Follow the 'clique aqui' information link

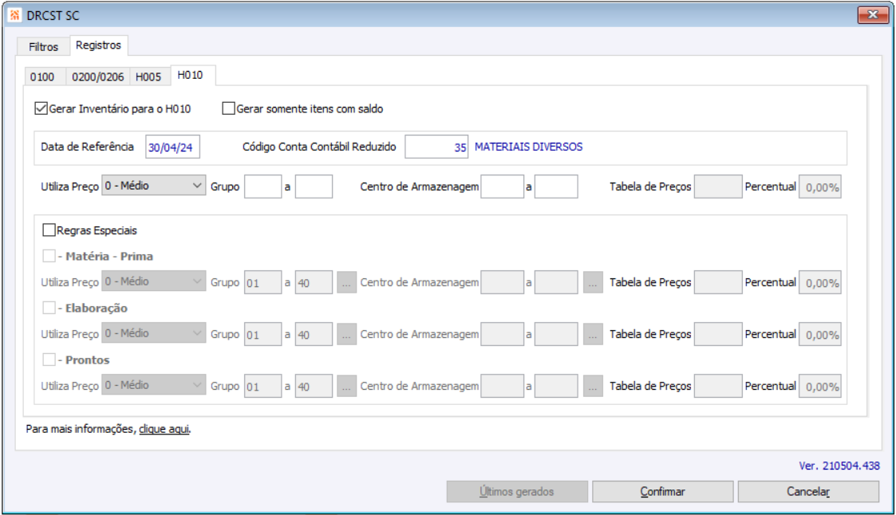click(164, 429)
